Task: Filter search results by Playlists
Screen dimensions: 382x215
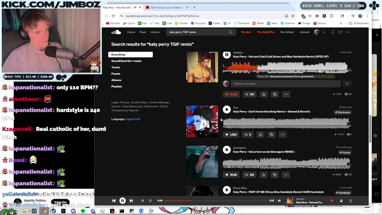Action: pyautogui.click(x=117, y=87)
